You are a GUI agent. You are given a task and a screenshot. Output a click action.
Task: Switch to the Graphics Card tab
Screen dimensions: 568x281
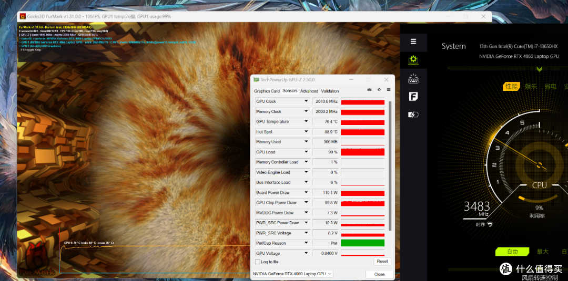267,91
